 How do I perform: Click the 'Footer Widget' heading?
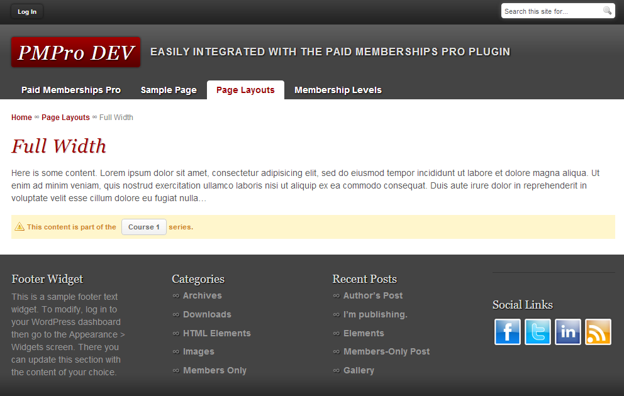coord(47,278)
